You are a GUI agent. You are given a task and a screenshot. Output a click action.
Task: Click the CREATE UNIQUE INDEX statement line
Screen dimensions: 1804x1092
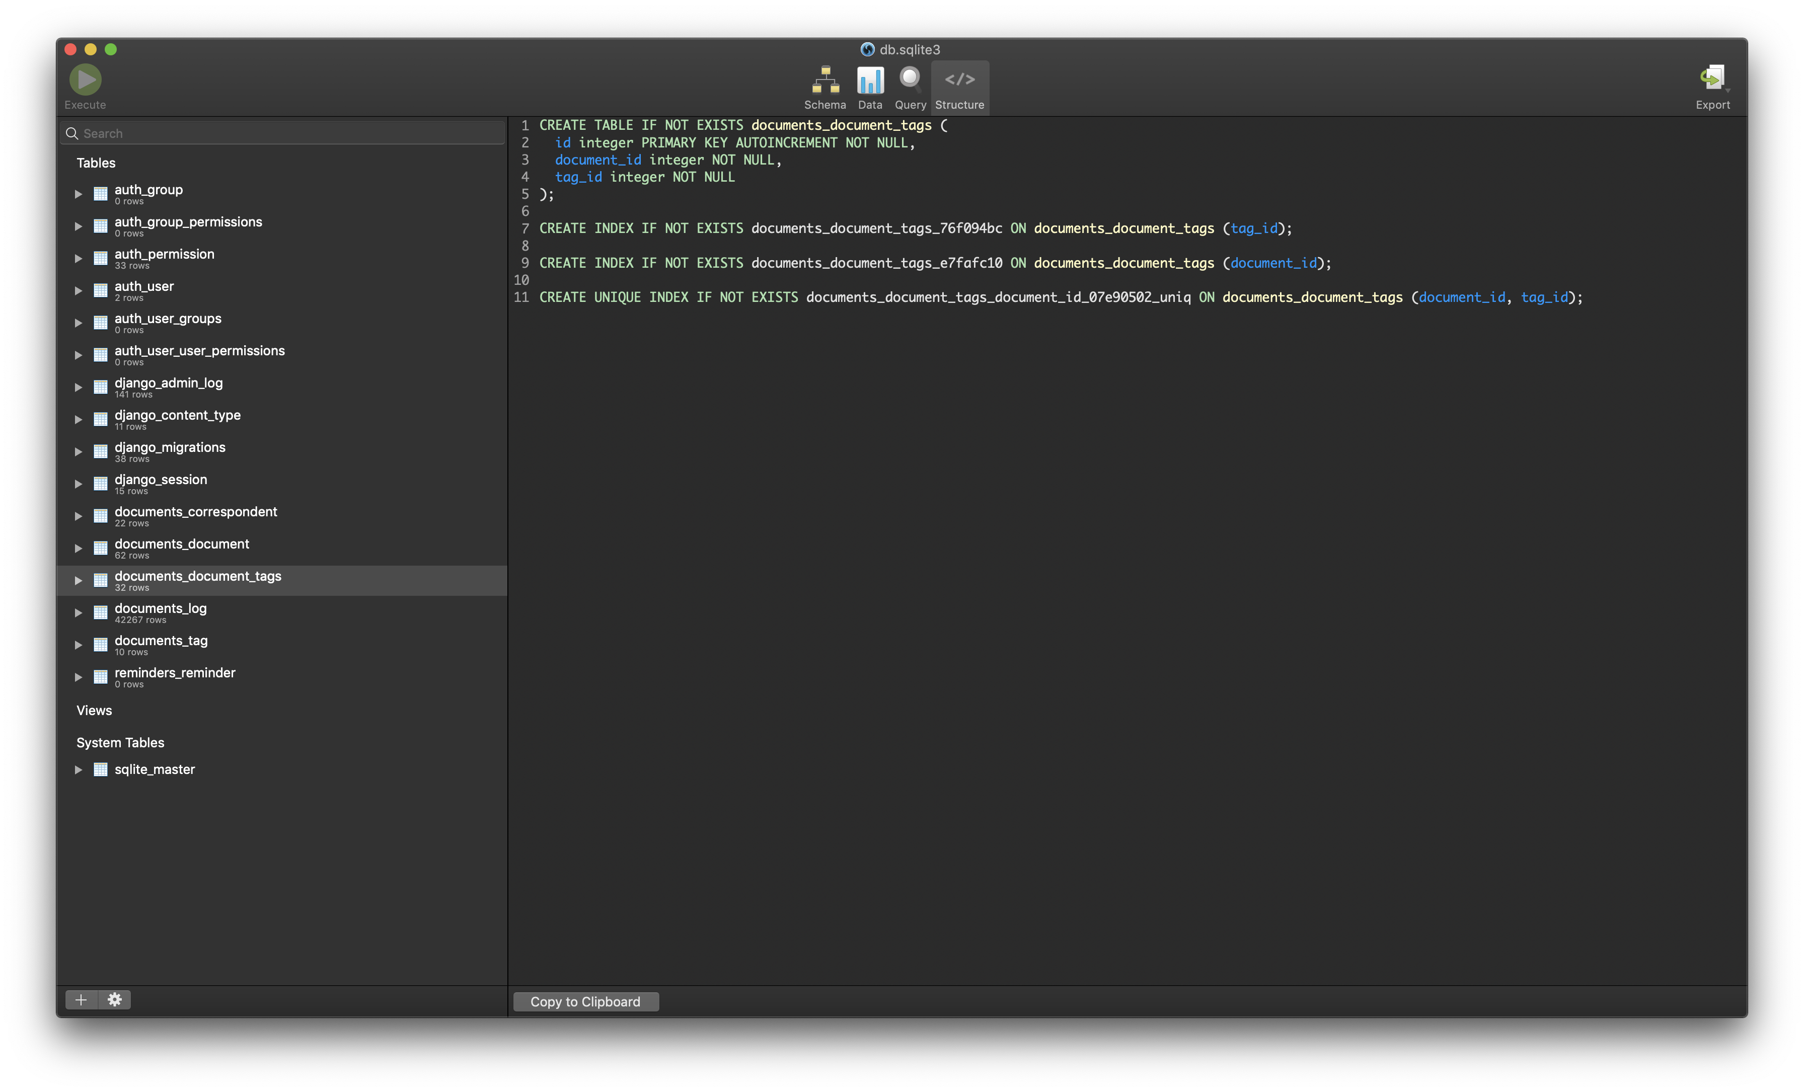click(1061, 297)
